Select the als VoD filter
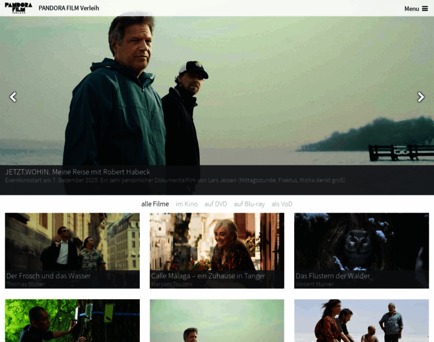 282,204
